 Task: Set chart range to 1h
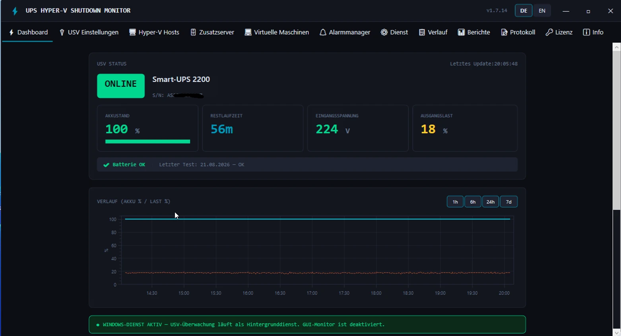455,202
